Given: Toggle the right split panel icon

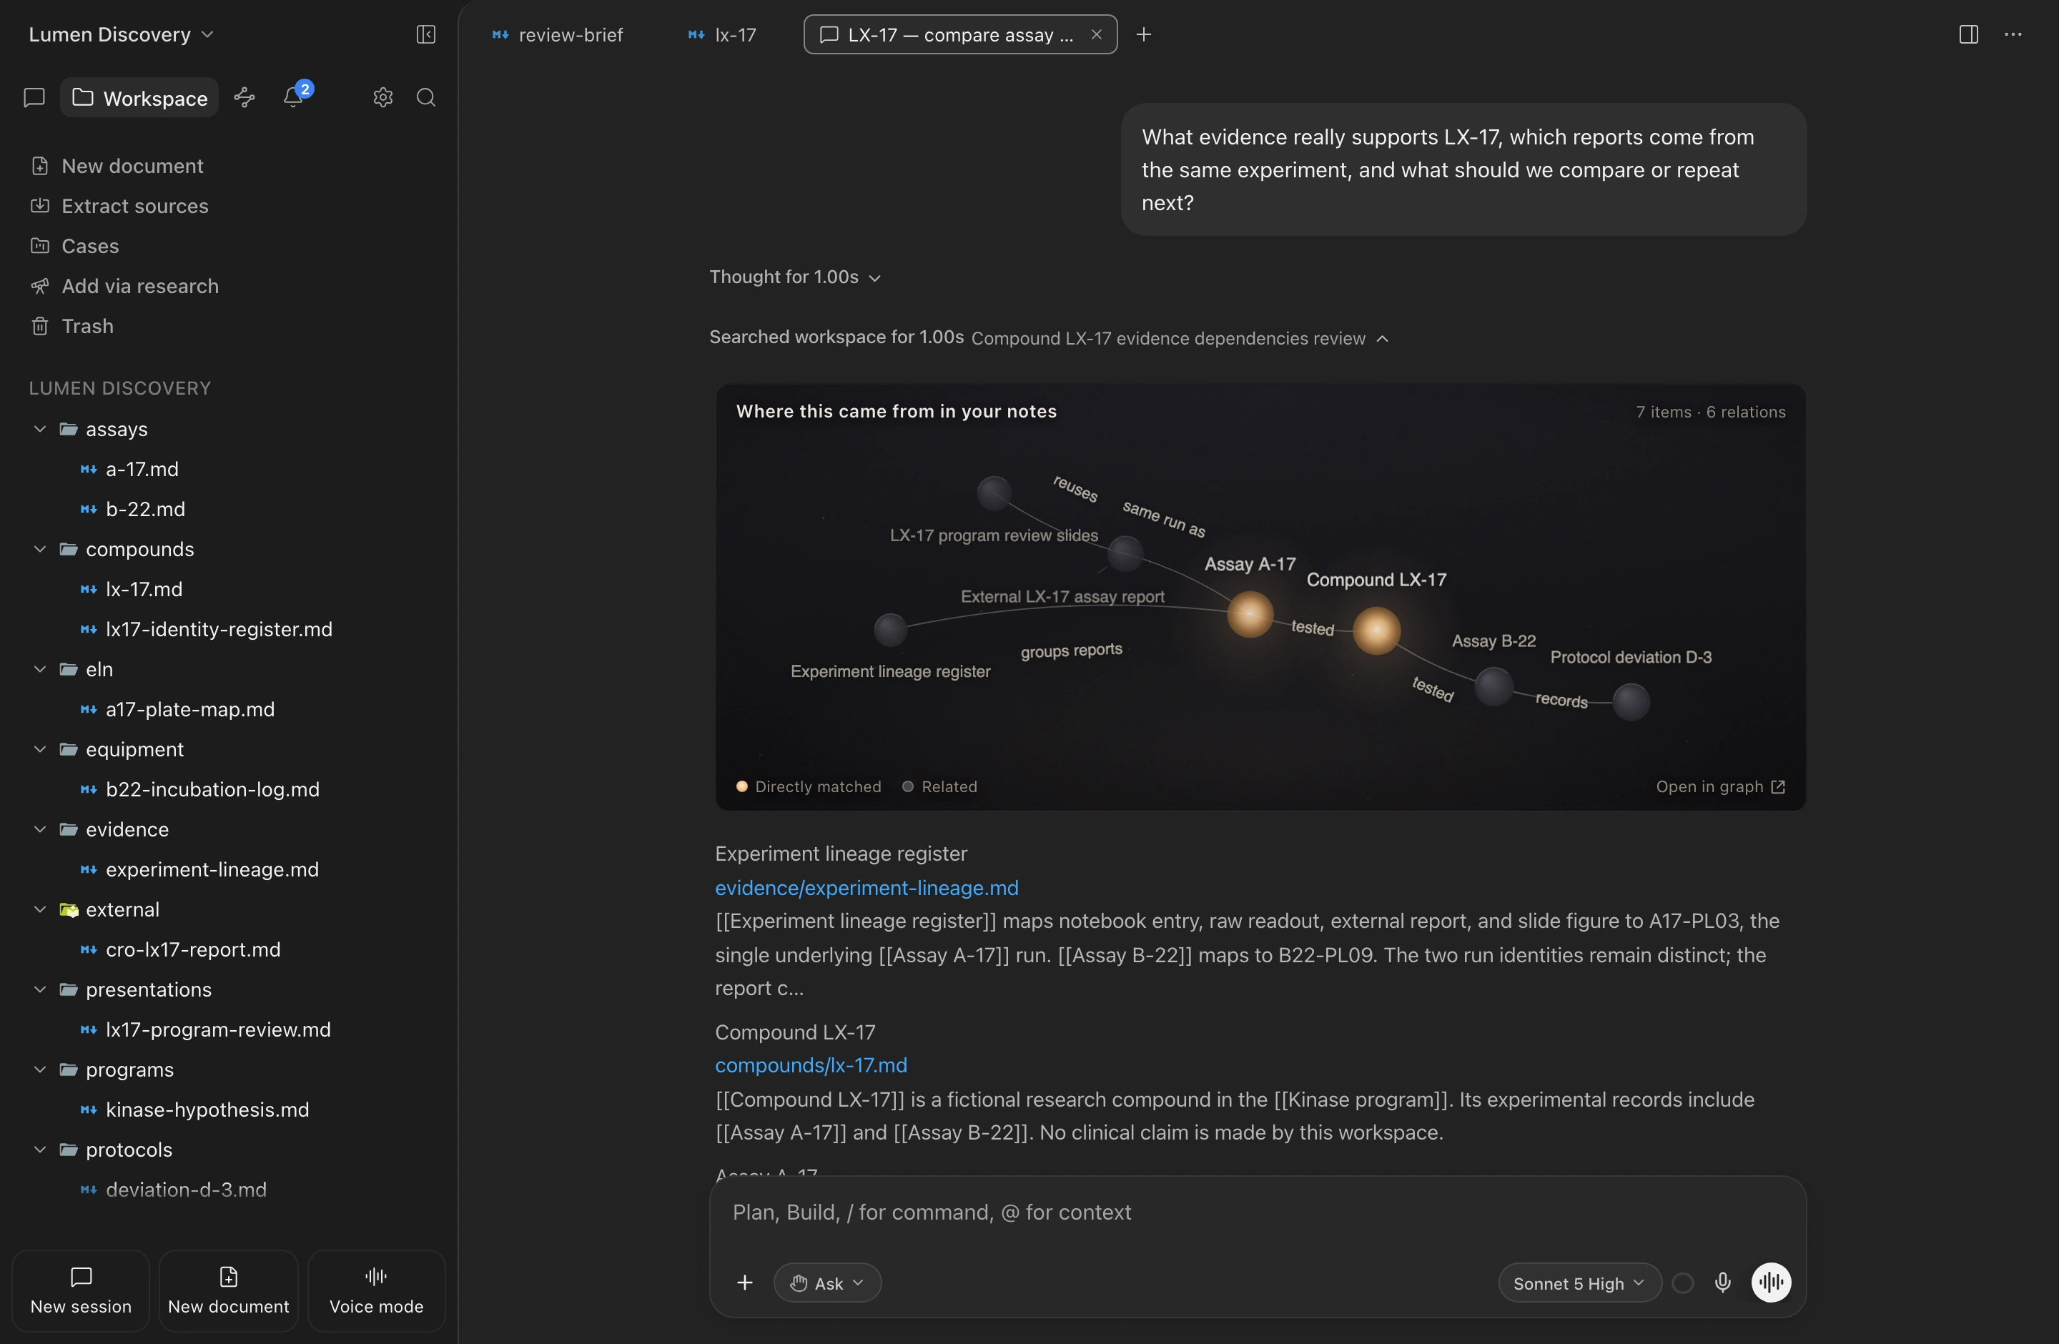Looking at the screenshot, I should 1968,34.
